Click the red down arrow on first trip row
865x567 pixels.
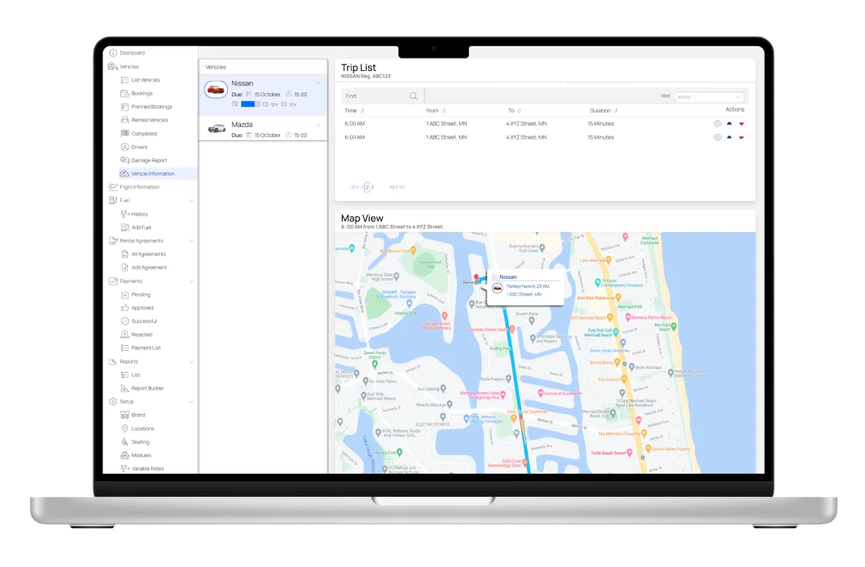click(x=742, y=124)
